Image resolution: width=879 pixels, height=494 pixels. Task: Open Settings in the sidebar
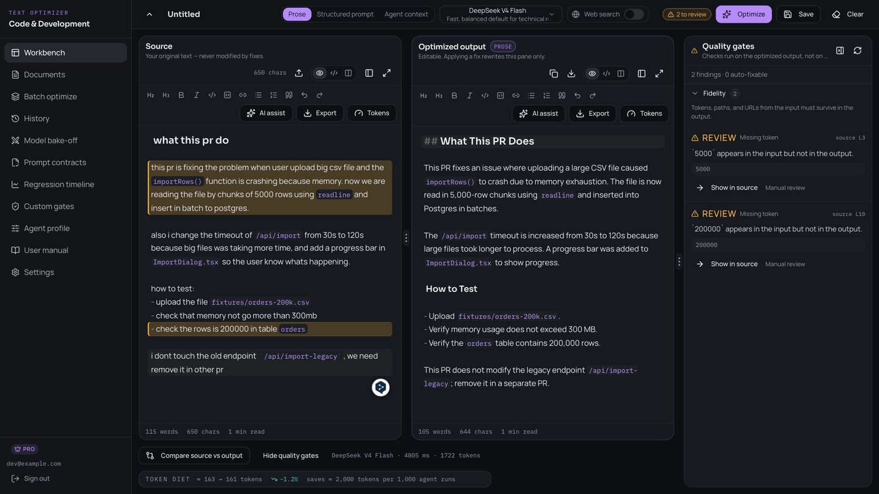pos(65,272)
